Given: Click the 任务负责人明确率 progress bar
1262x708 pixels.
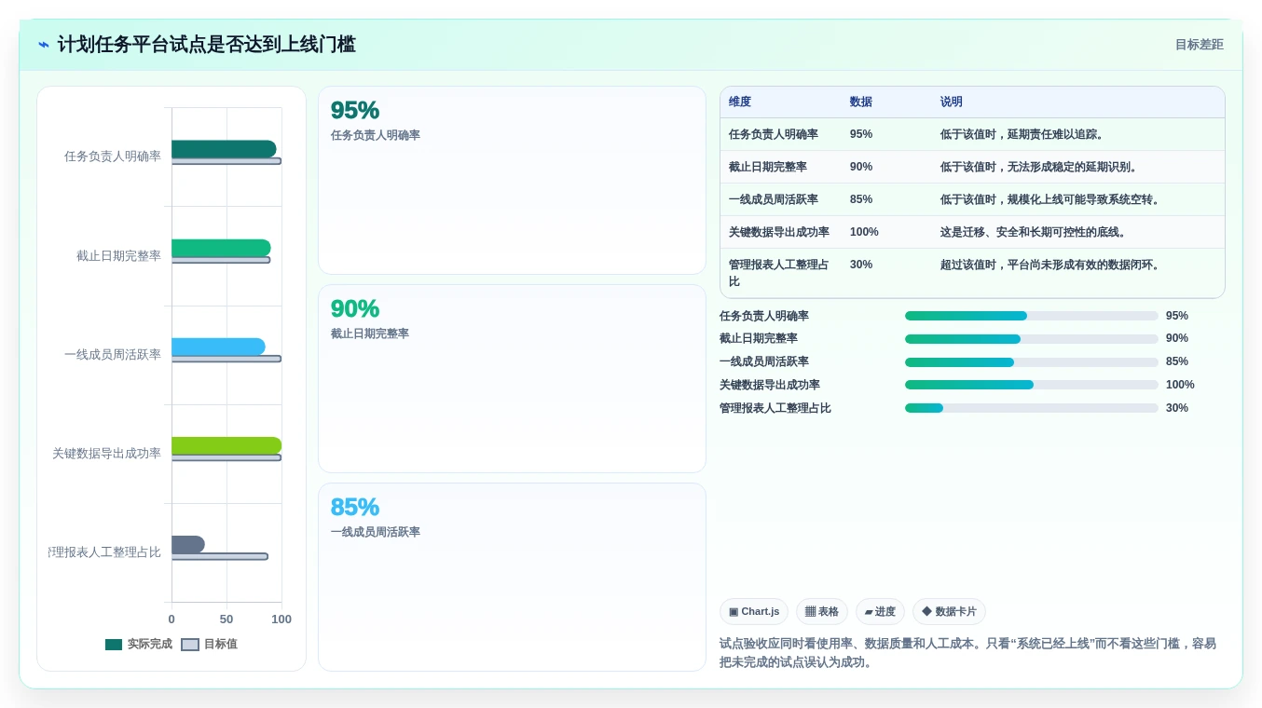Looking at the screenshot, I should 1032,316.
